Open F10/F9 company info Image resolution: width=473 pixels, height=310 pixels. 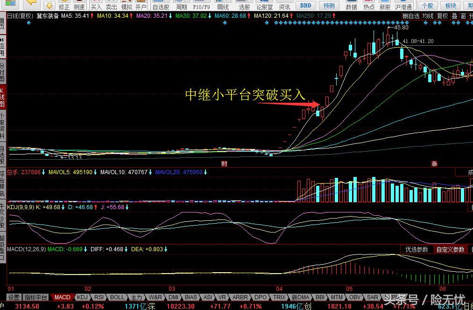click(202, 5)
